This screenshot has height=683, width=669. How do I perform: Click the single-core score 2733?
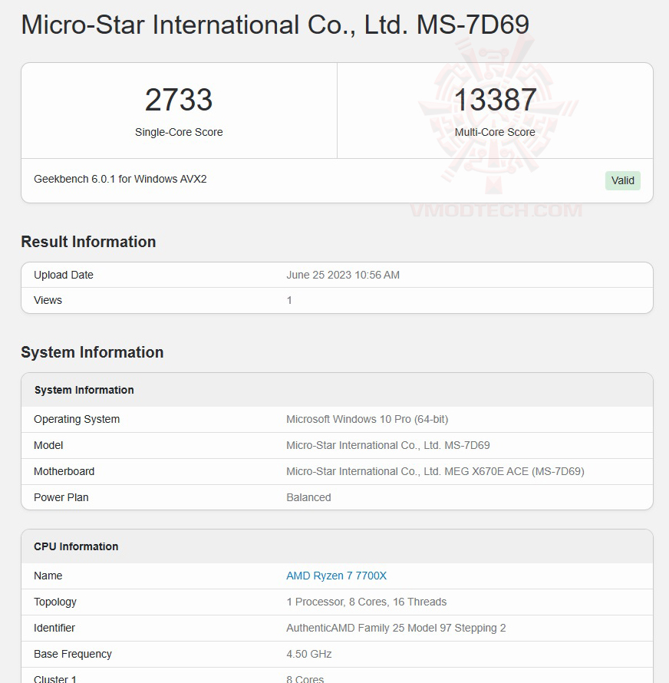point(179,101)
